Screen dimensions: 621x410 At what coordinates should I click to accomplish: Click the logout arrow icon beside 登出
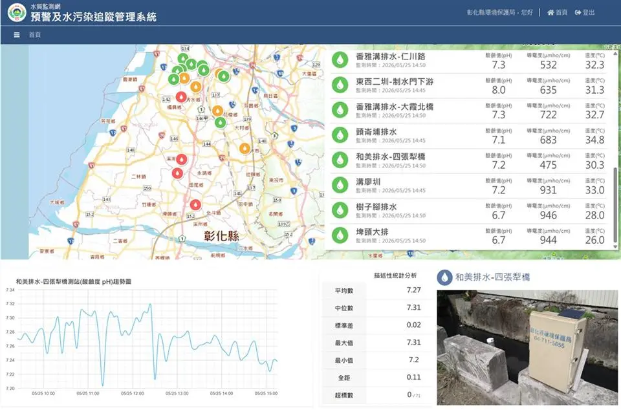(578, 13)
